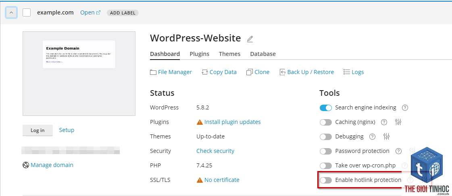Click the Themes Up-to-date status text
This screenshot has height=196, width=452.
pyautogui.click(x=210, y=137)
